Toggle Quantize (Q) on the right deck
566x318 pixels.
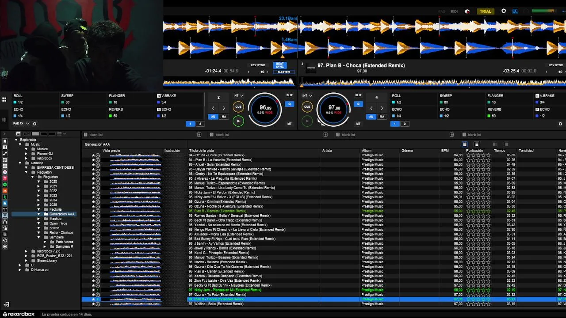click(359, 104)
